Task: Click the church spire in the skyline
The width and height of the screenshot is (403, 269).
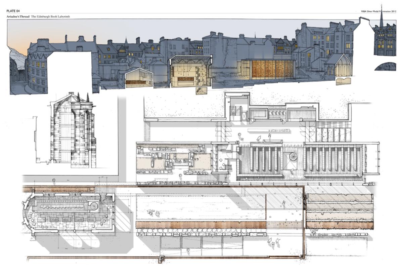Action: pos(382,21)
